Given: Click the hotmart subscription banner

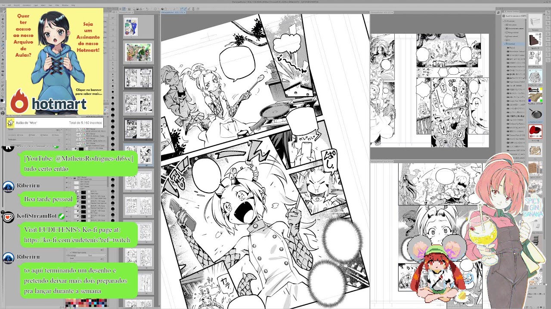Looking at the screenshot, I should [x=55, y=62].
